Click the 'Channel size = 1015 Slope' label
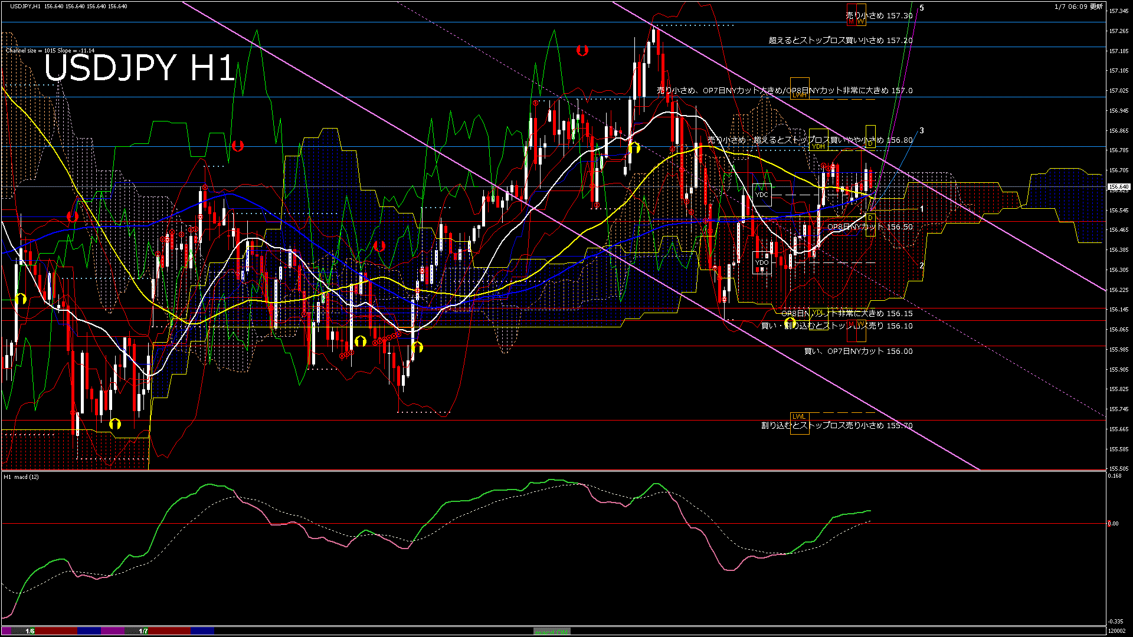The width and height of the screenshot is (1133, 637). point(50,50)
